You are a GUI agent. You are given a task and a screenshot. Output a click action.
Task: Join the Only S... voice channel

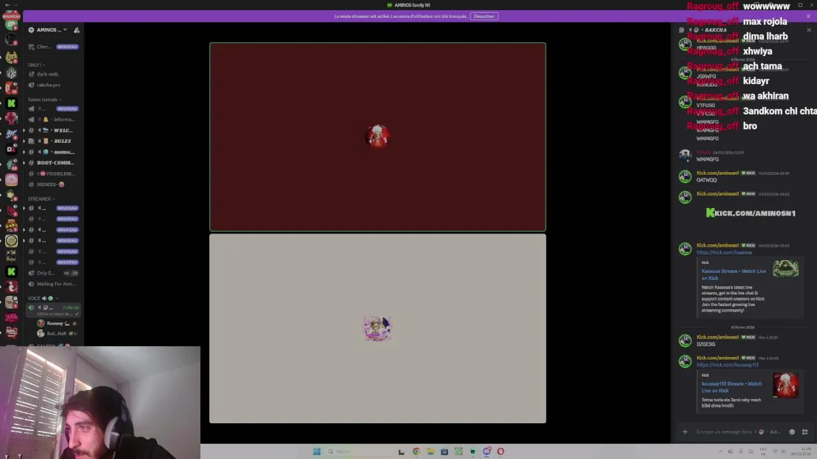coord(54,273)
